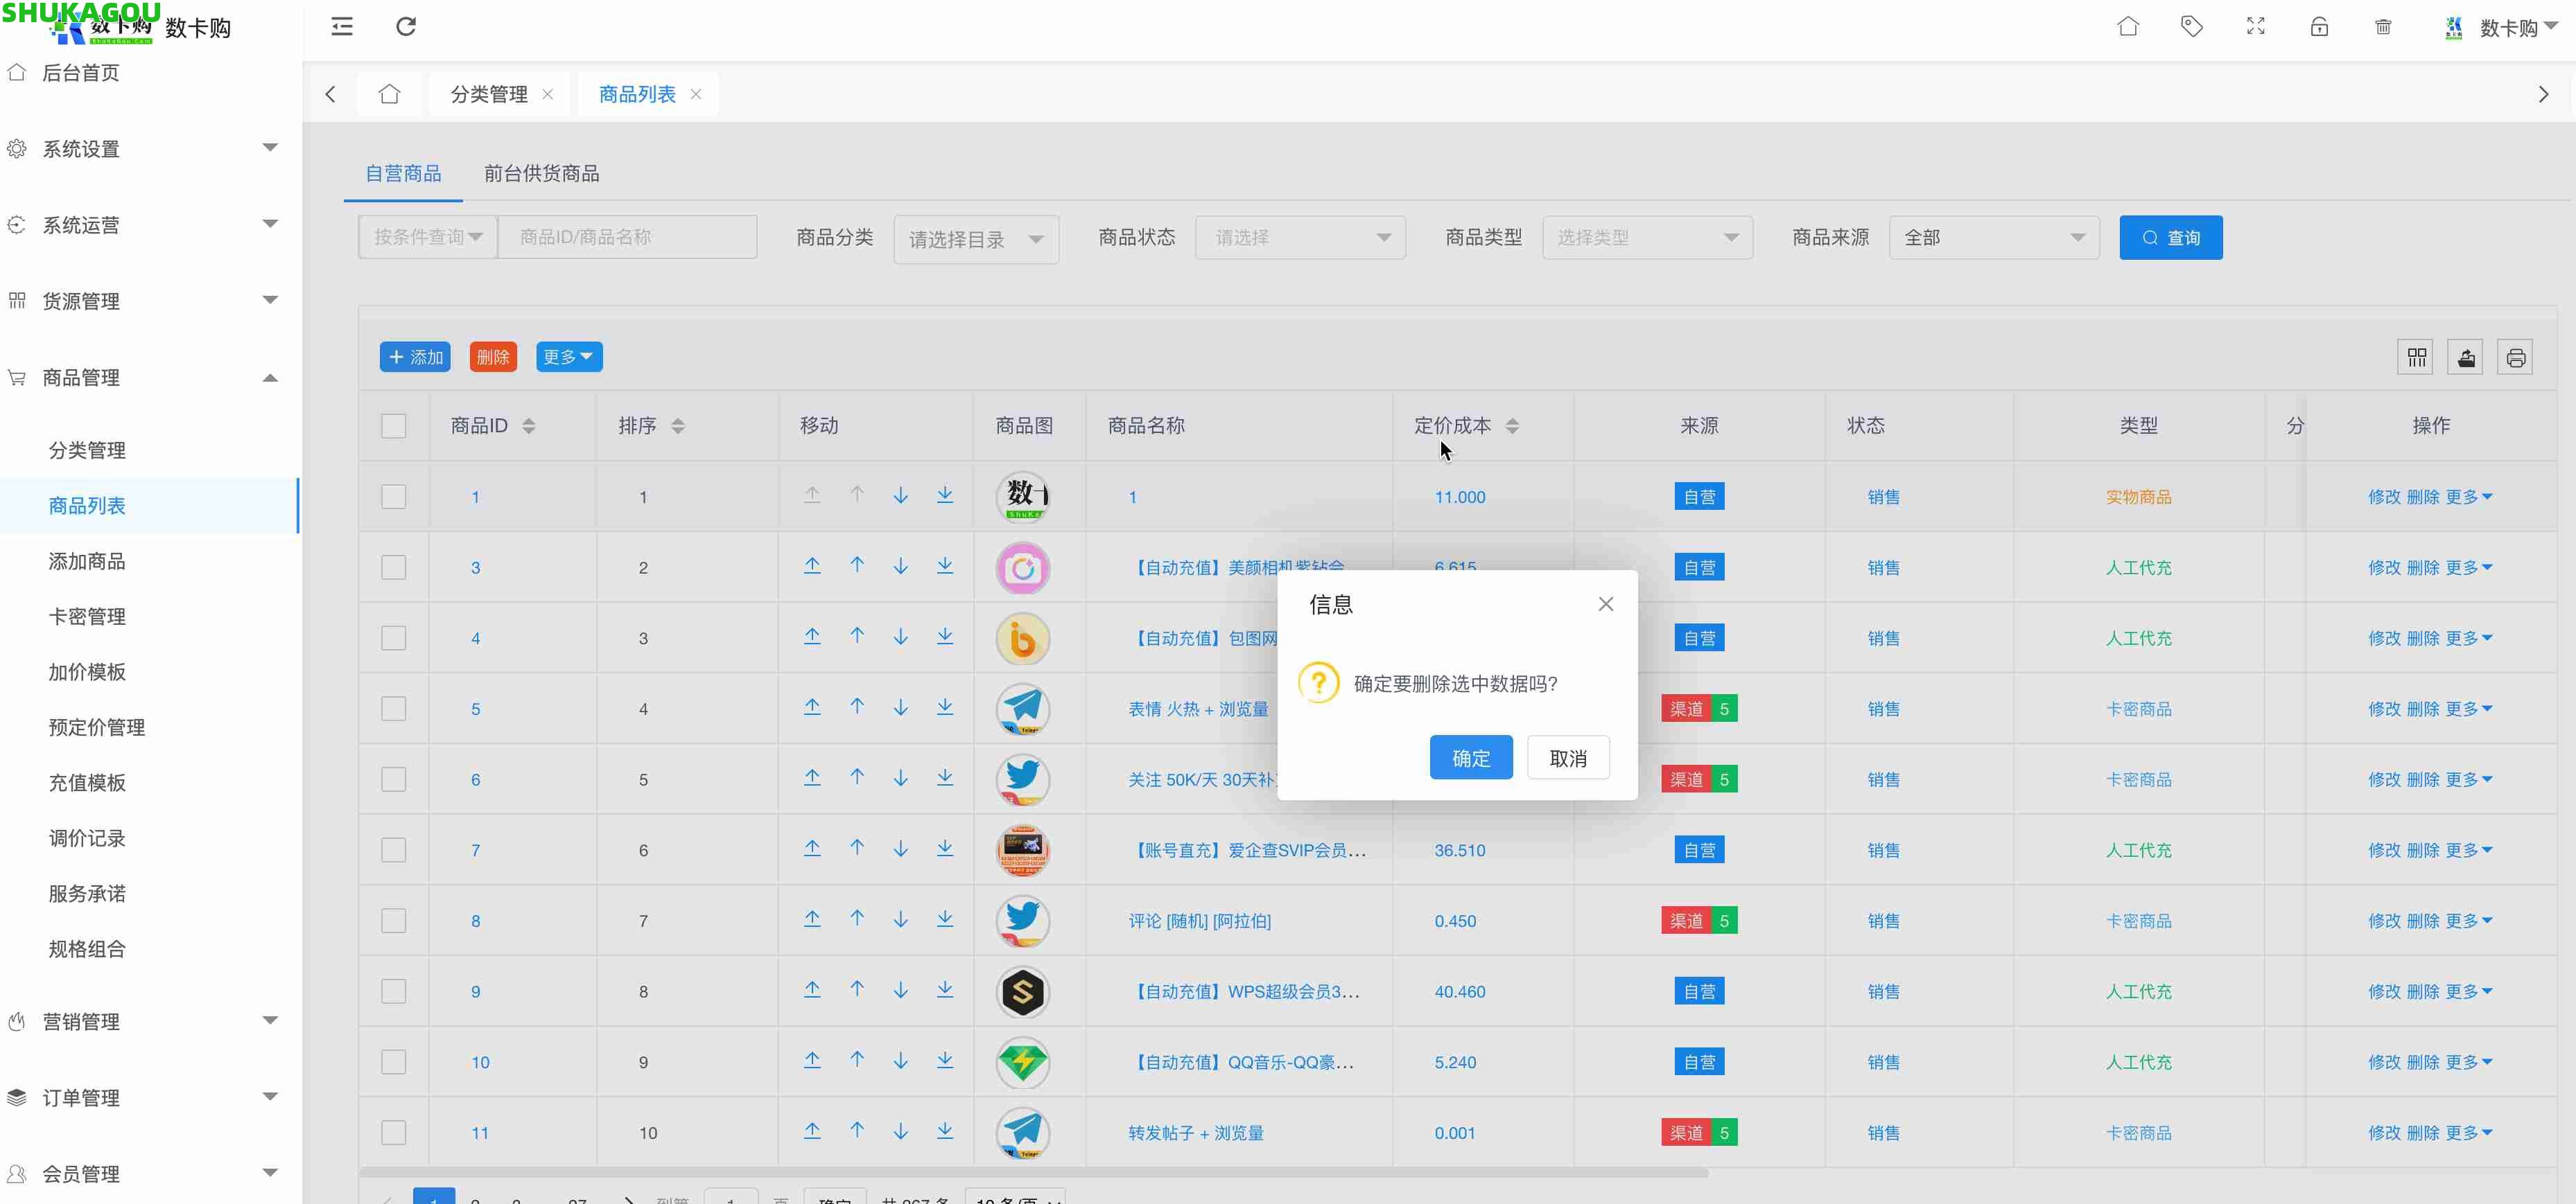Confirm deletion by clicking 确定
2576x1204 pixels.
tap(1470, 757)
